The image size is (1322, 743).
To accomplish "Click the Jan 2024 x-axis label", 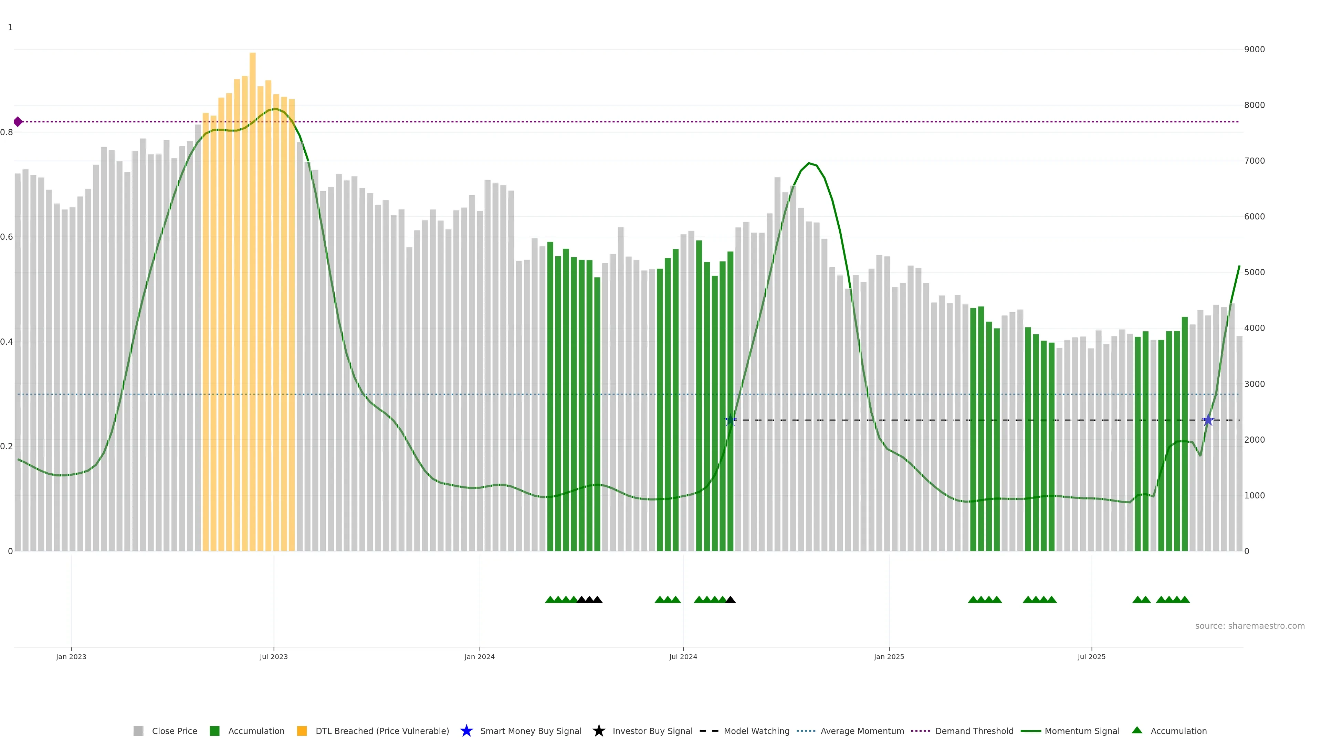I will pyautogui.click(x=479, y=657).
